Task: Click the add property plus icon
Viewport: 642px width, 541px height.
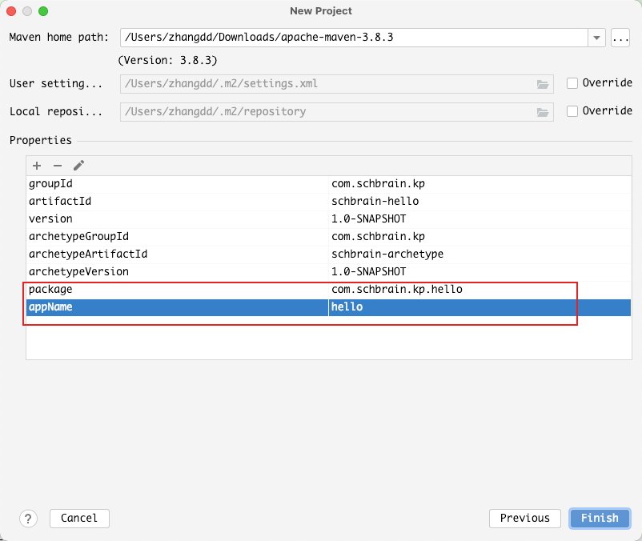Action: (x=37, y=166)
